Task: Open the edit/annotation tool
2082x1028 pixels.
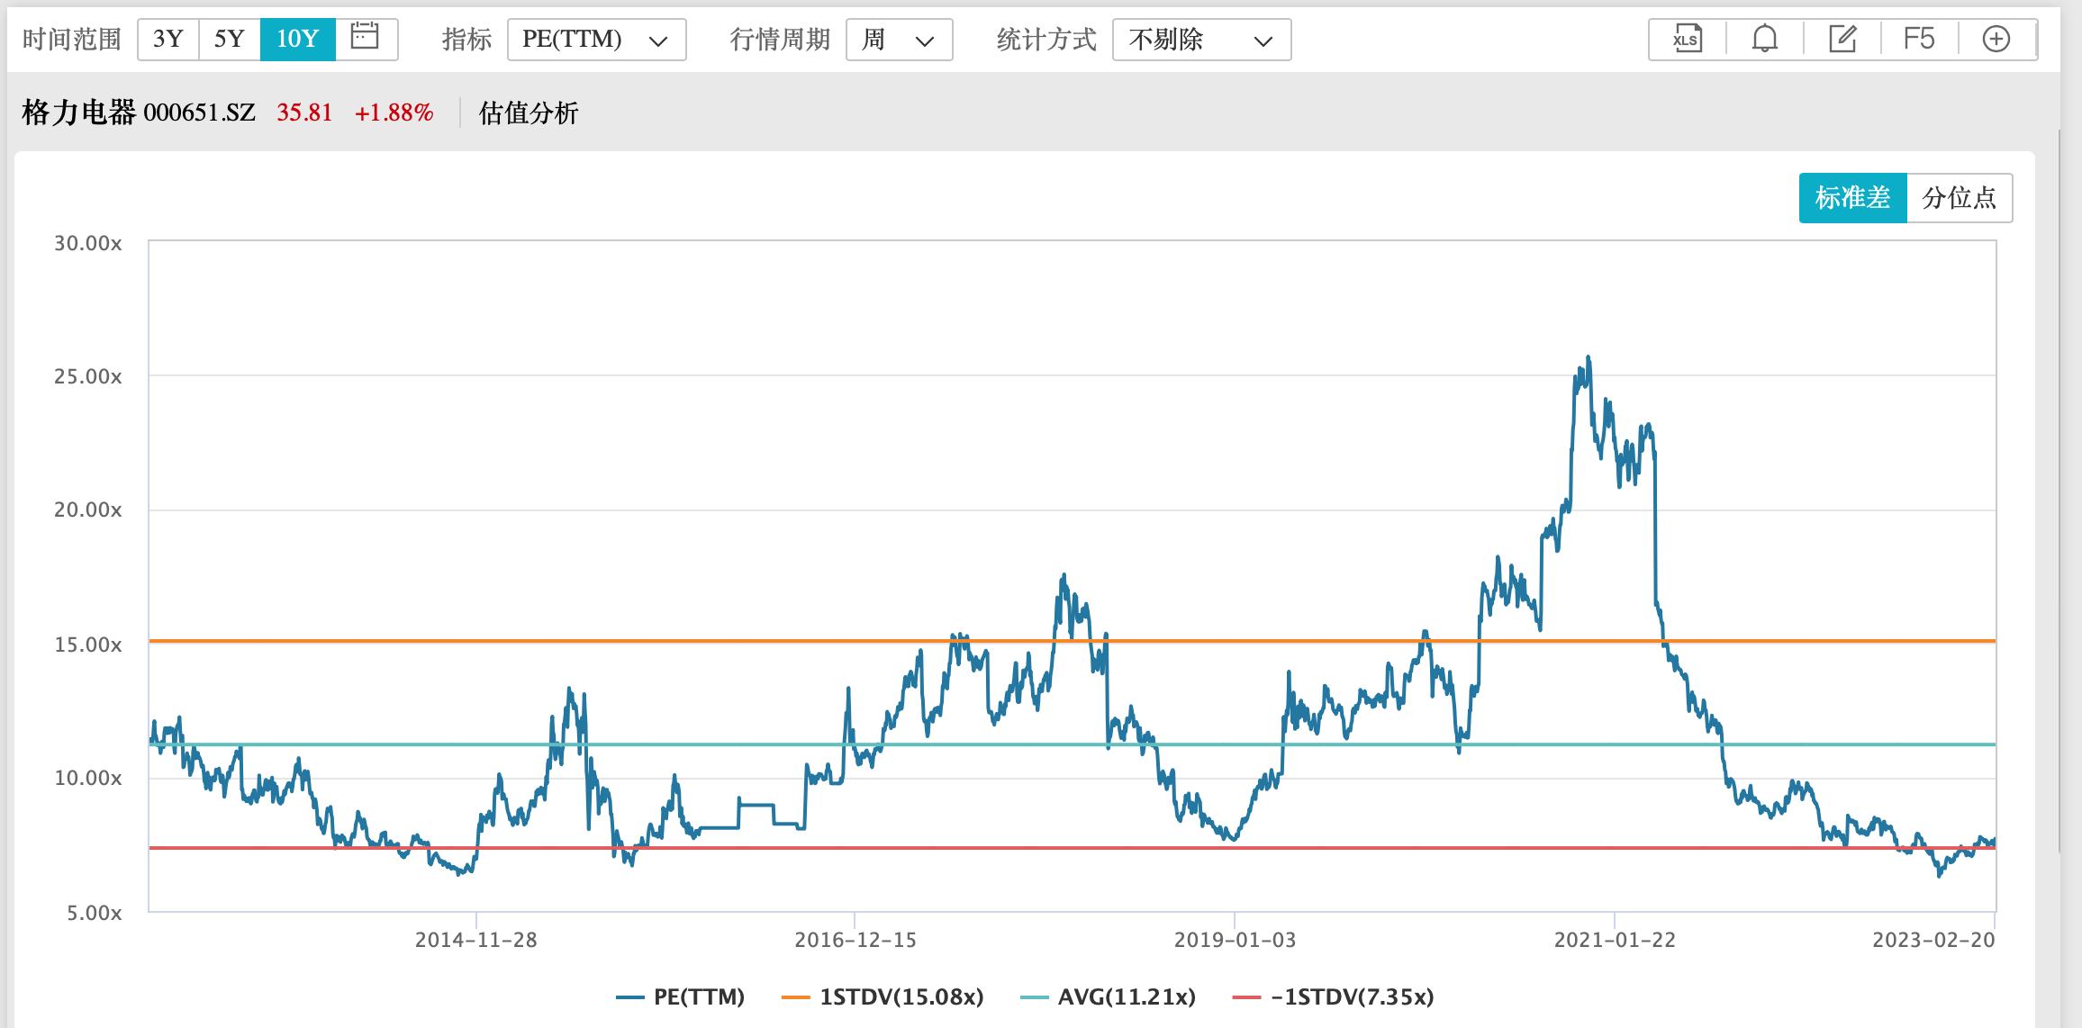Action: [x=1844, y=40]
